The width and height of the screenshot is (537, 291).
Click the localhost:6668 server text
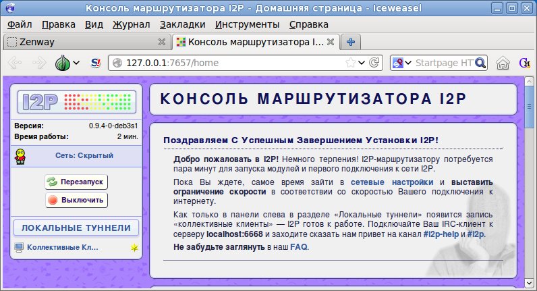[x=235, y=234]
